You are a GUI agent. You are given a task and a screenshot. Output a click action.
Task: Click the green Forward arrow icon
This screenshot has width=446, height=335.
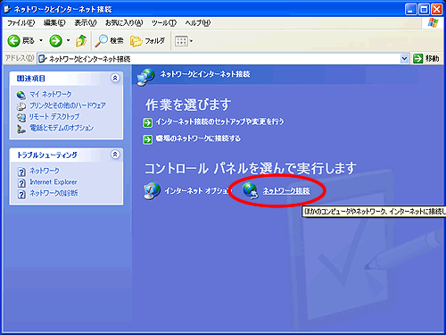pos(55,41)
